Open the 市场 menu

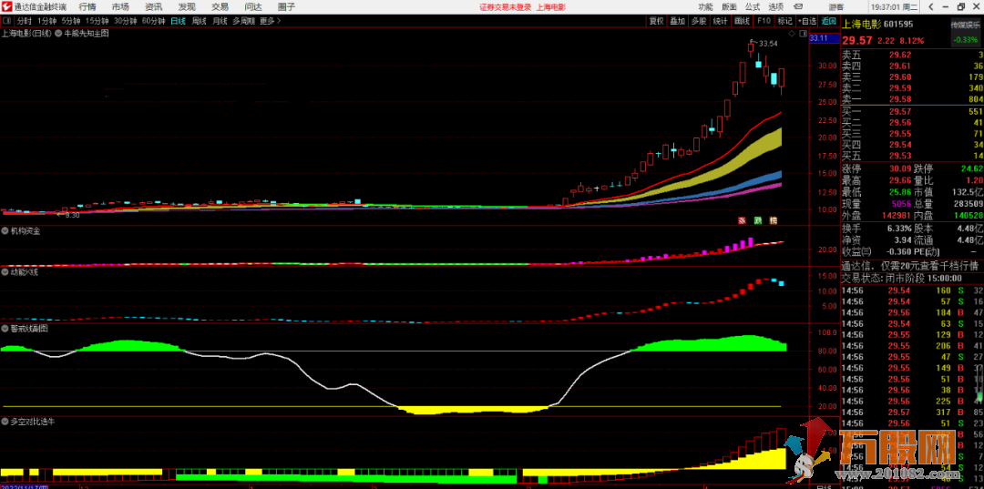coord(120,7)
